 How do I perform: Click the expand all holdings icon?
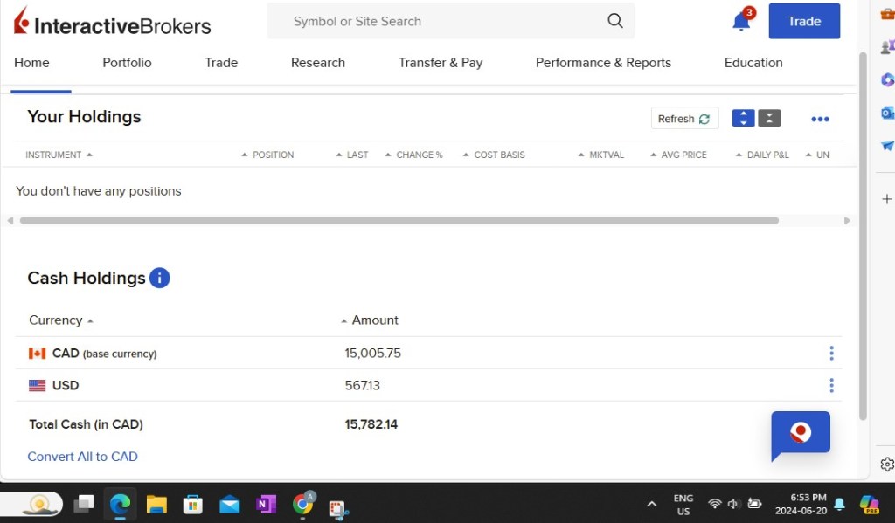(743, 119)
